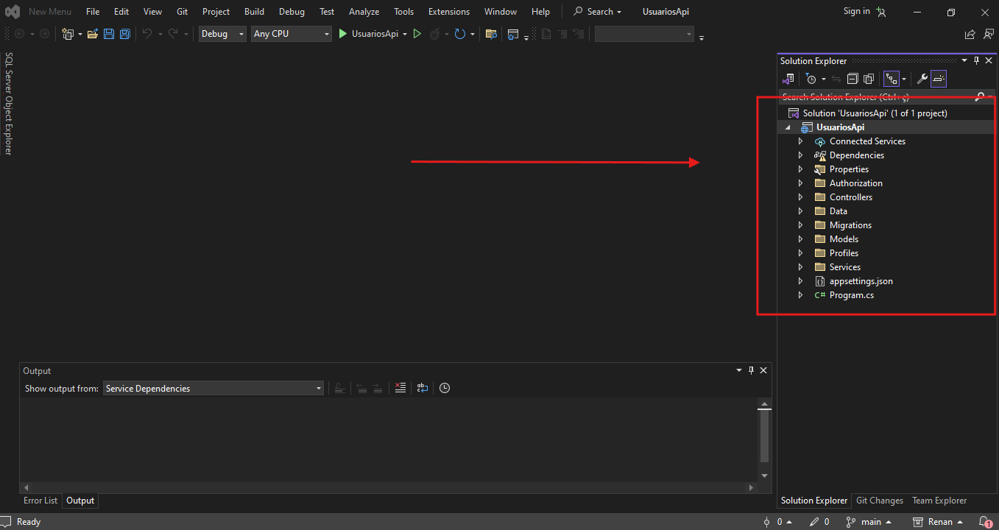Click the search magnifier in Solution Explorer
999x530 pixels.
[979, 96]
